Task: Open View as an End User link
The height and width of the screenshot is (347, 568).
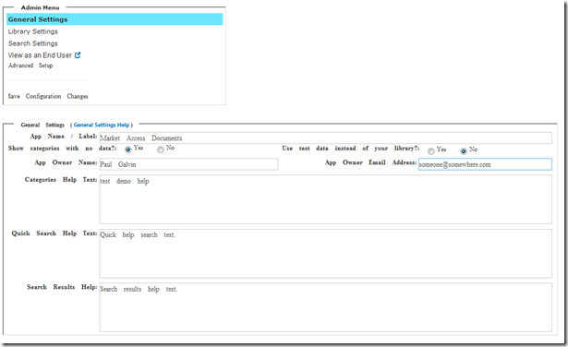Action: click(x=40, y=55)
